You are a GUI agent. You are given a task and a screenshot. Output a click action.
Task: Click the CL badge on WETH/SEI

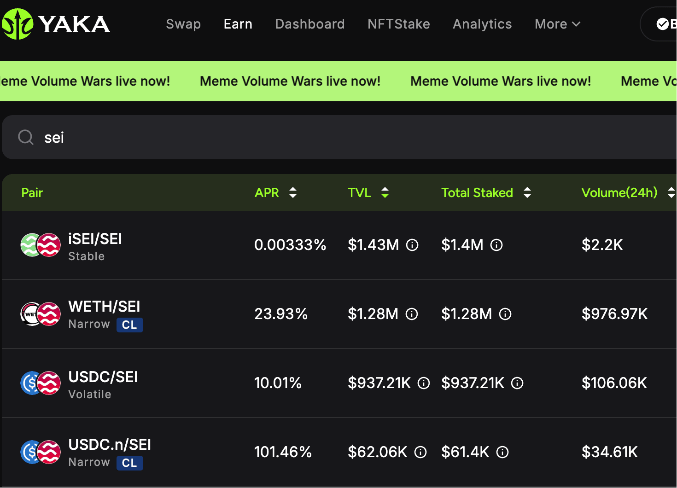129,325
